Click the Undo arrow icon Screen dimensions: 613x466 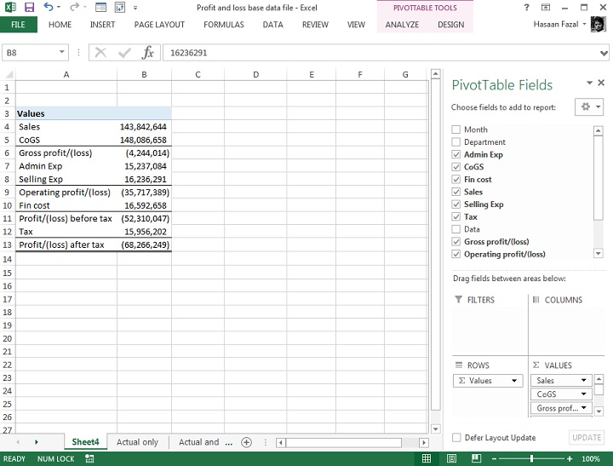[x=49, y=7]
